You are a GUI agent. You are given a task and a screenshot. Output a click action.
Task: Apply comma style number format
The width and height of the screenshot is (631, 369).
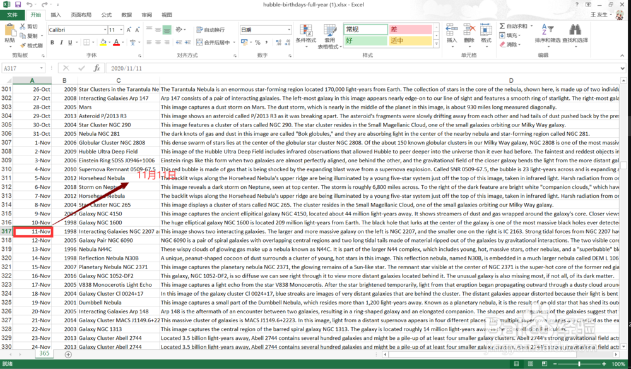coord(267,42)
